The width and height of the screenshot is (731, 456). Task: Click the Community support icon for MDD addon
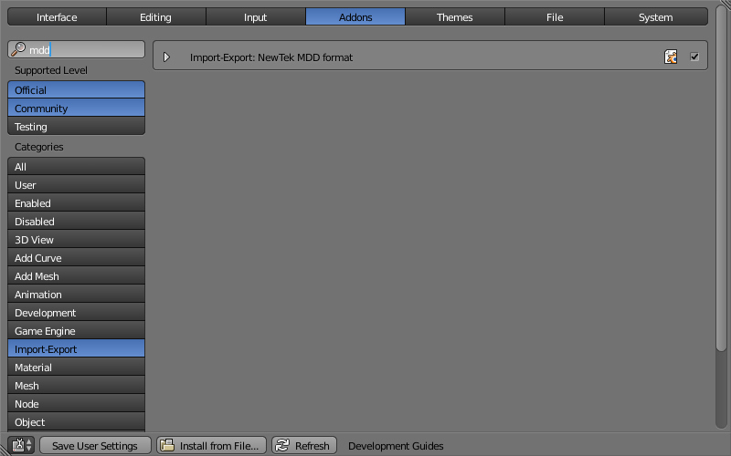point(671,57)
